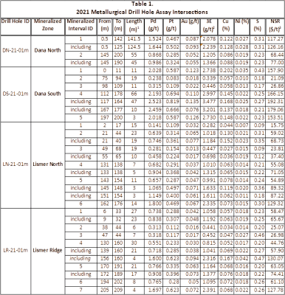
Task: Select the Pd value 0.639
Action: pyautogui.click(x=155, y=133)
